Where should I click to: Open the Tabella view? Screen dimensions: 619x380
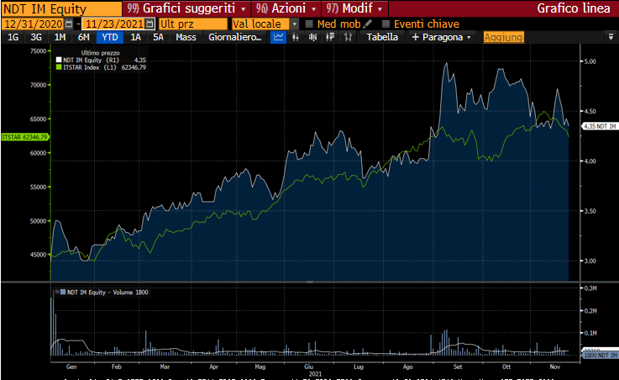382,37
